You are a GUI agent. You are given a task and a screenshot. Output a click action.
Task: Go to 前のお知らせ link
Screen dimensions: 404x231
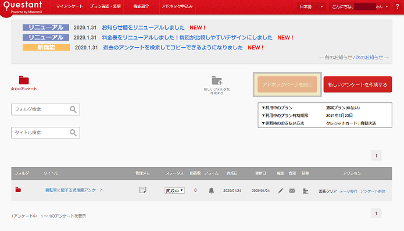click(x=335, y=58)
